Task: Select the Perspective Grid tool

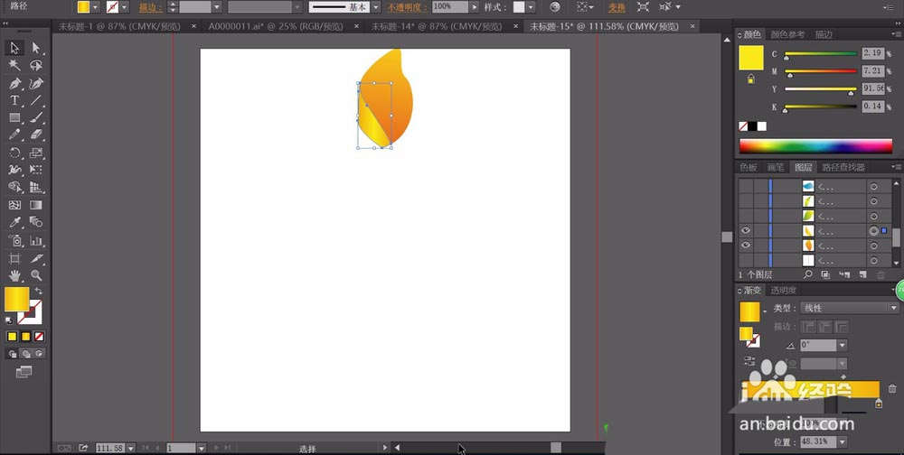Action: [36, 187]
